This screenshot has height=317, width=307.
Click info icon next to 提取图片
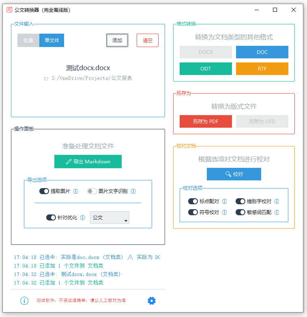point(75,191)
